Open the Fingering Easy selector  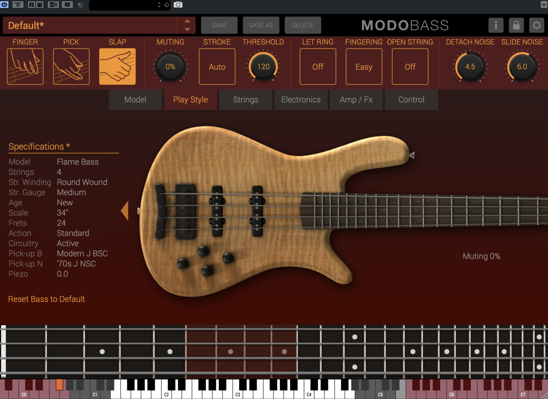[364, 67]
